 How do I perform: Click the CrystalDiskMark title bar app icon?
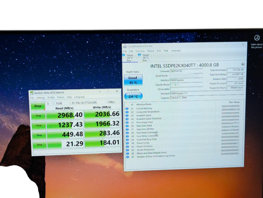tap(32, 93)
